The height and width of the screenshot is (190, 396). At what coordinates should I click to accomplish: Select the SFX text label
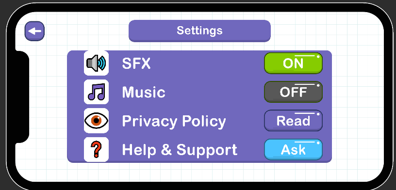pyautogui.click(x=136, y=63)
